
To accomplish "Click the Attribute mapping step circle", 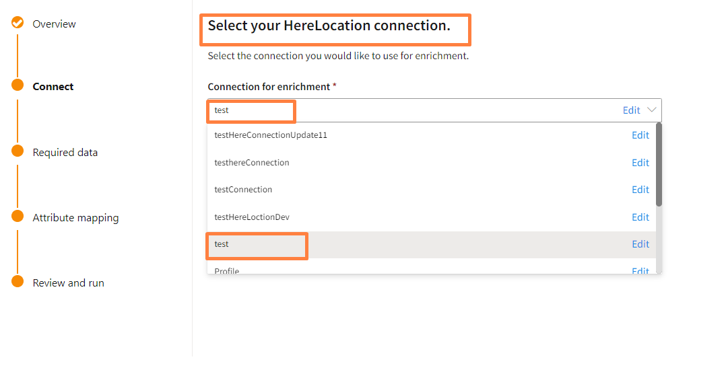I will (x=18, y=217).
